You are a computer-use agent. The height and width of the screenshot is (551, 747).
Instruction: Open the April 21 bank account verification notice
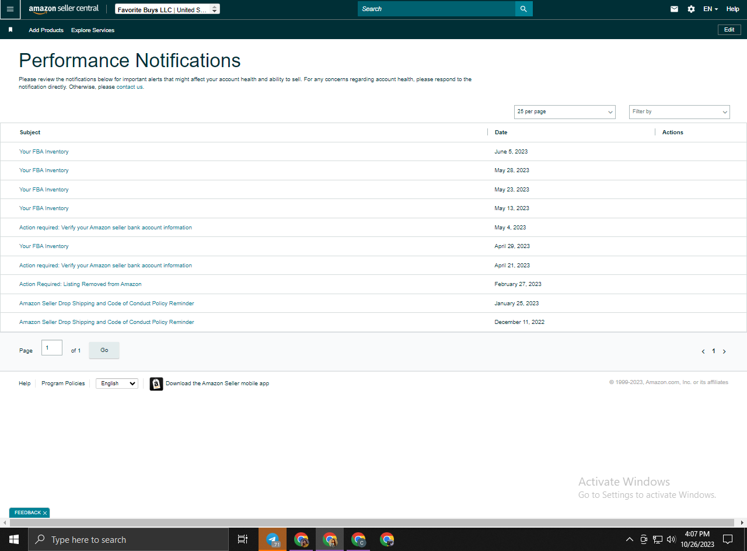point(106,266)
